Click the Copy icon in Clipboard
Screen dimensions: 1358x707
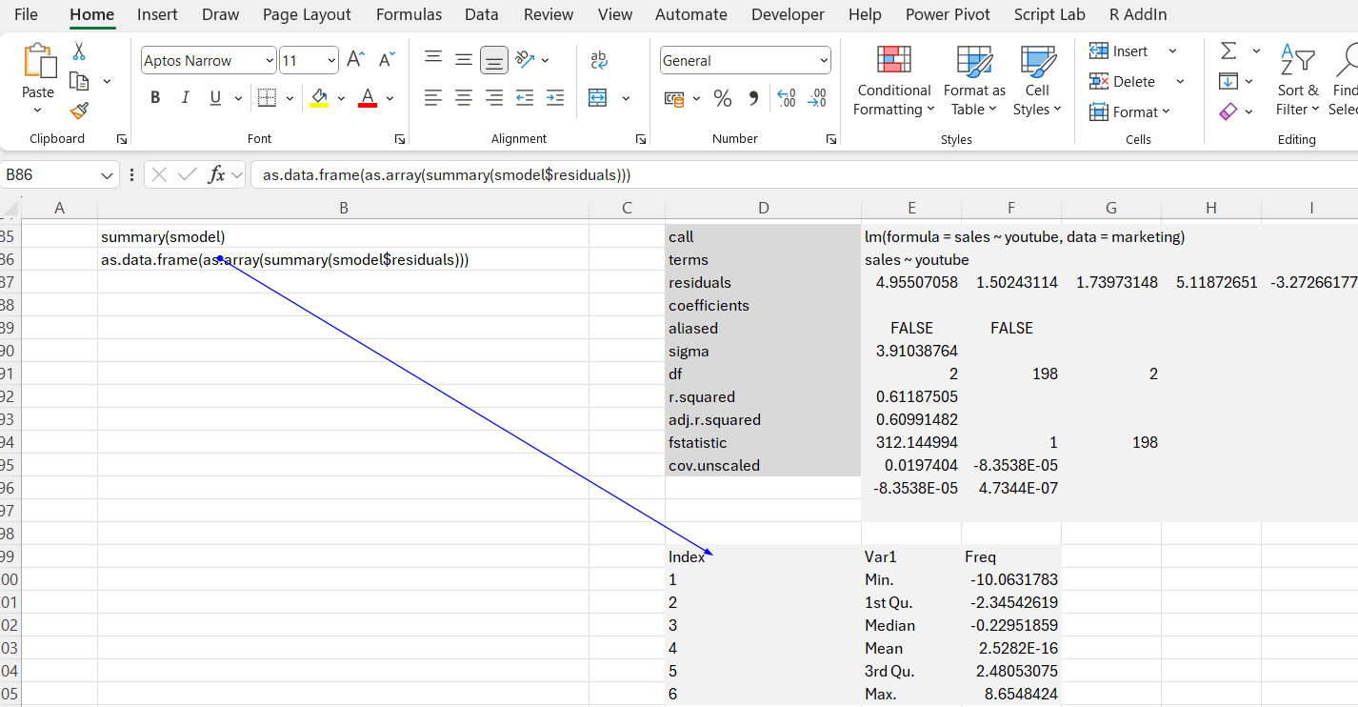79,82
